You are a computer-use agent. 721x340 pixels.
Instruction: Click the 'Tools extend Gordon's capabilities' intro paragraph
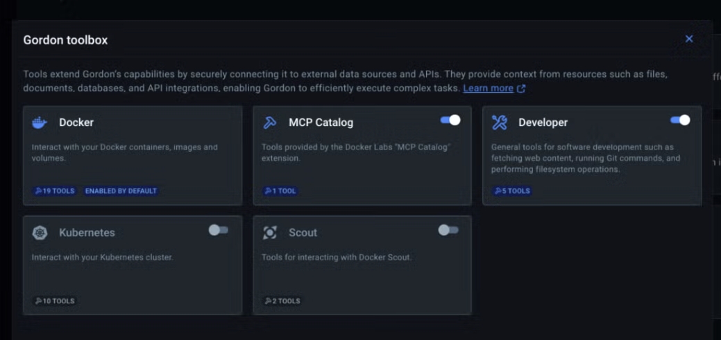(x=345, y=81)
